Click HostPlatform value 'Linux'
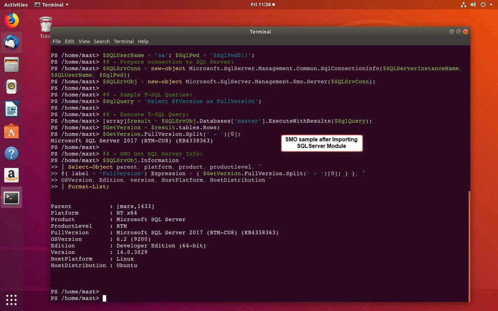Viewport: 498px width, 311px height. click(x=125, y=259)
